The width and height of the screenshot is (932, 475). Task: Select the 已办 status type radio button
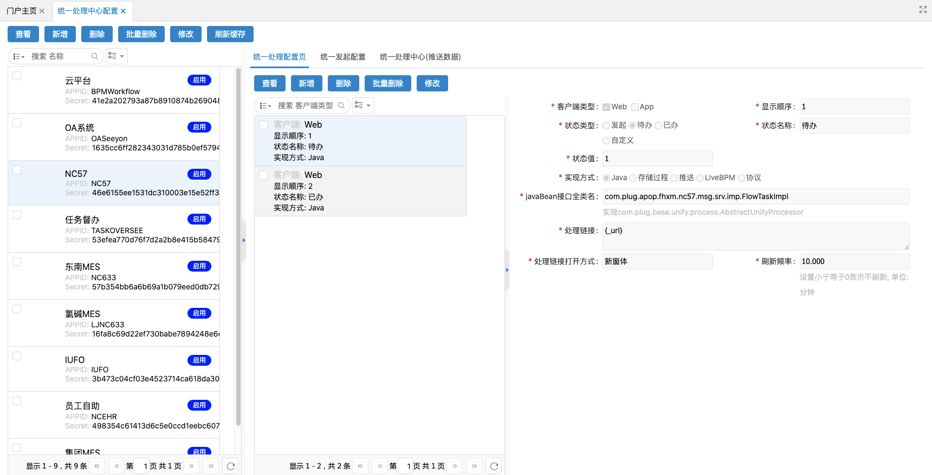658,126
